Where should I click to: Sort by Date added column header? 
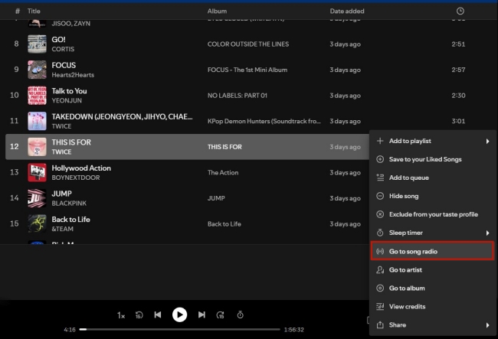coord(347,11)
